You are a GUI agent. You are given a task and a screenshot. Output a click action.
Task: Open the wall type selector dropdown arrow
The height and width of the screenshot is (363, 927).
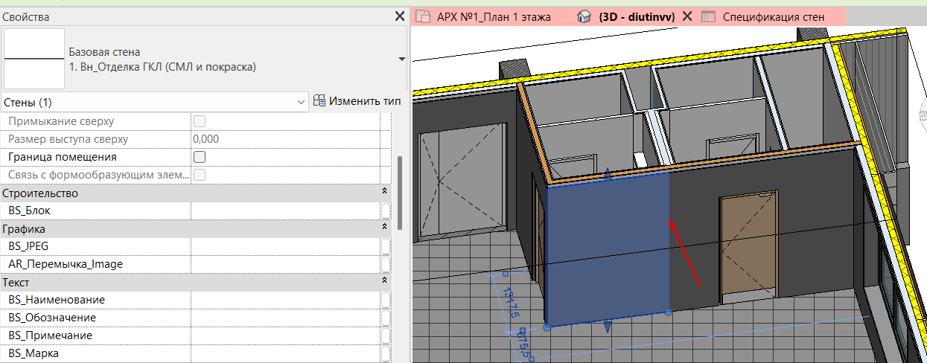coord(401,59)
